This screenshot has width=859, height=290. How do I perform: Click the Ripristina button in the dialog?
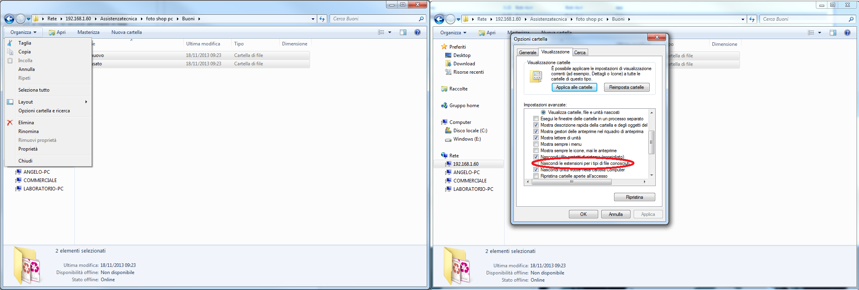[x=634, y=197]
